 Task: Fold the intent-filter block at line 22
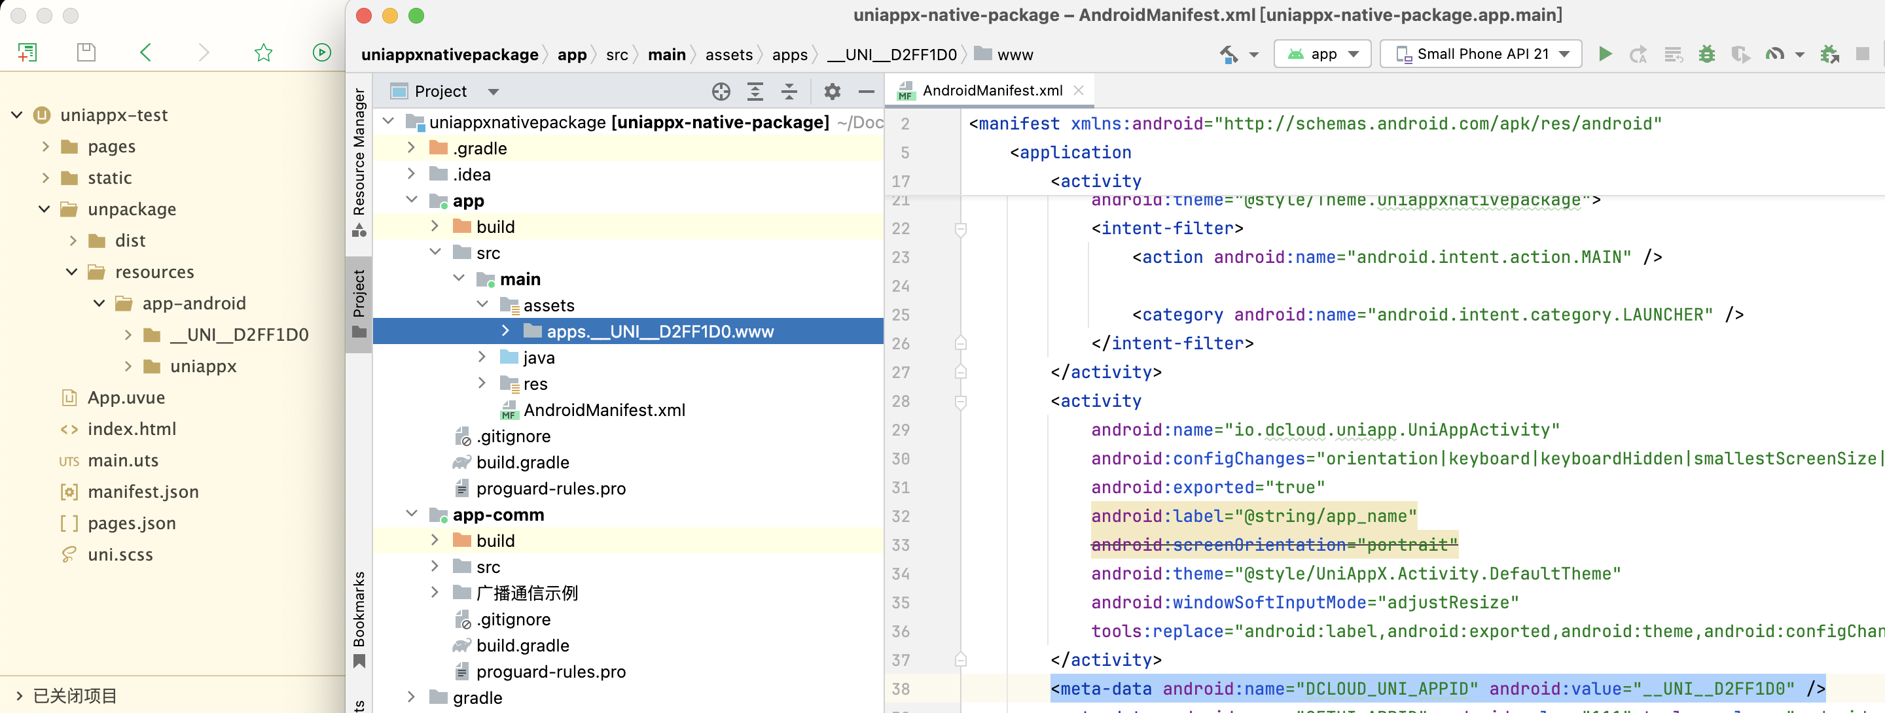[961, 229]
